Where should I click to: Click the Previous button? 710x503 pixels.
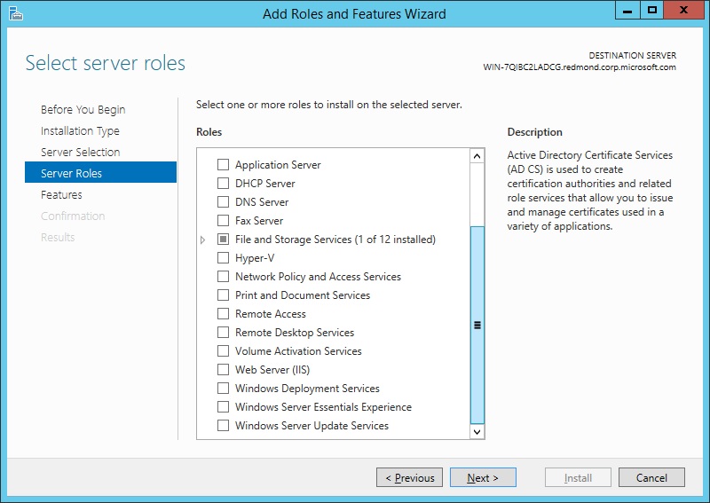point(409,477)
